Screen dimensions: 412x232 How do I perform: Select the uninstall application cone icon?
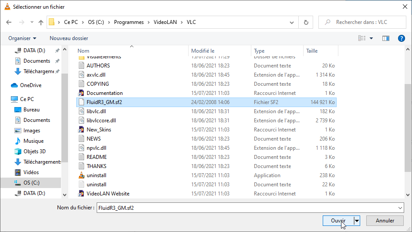pos(81,175)
